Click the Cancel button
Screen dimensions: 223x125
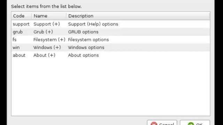pos(162,123)
